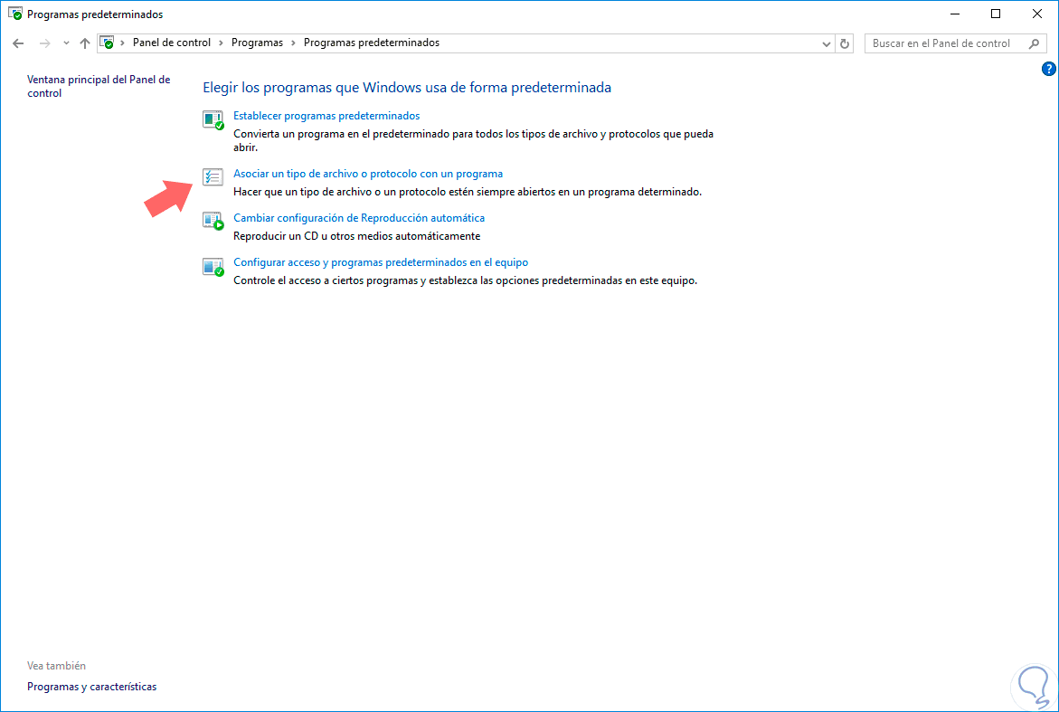The height and width of the screenshot is (712, 1059).
Task: Select the Panel de control breadcrumb
Action: [172, 43]
